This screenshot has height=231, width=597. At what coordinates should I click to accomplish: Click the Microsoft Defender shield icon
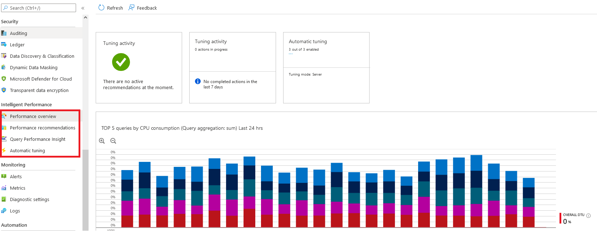click(4, 79)
